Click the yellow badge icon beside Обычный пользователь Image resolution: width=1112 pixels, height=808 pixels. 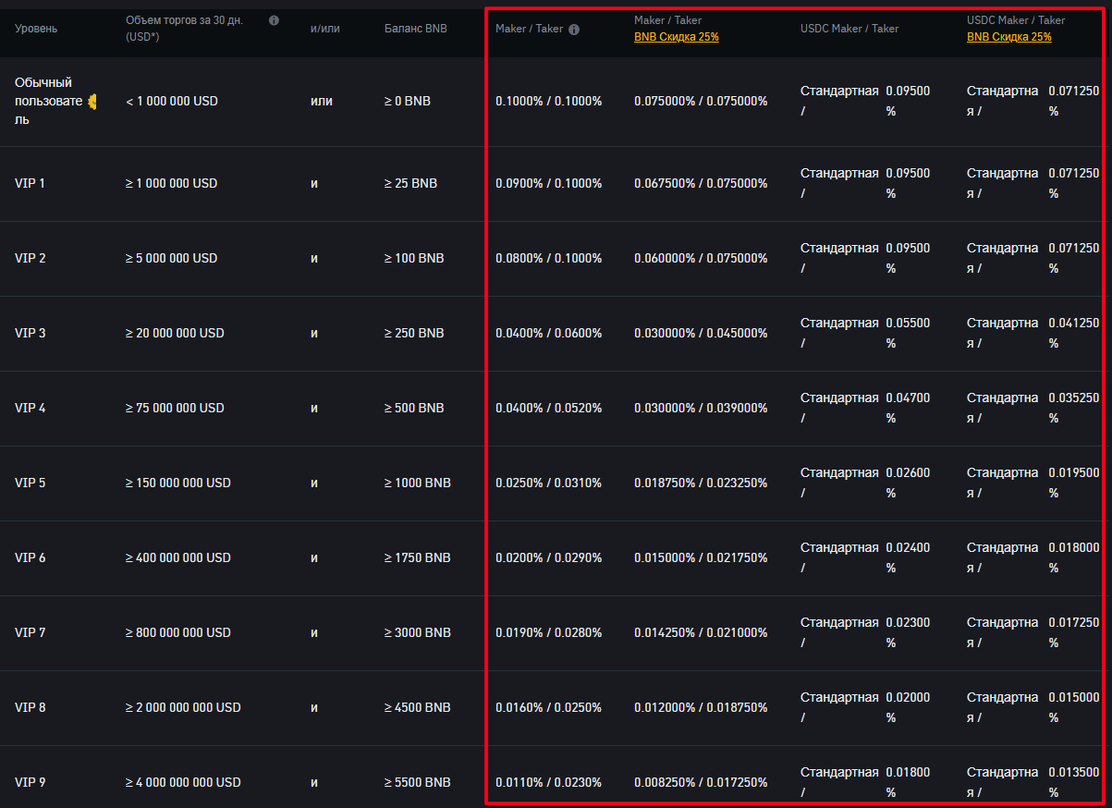(92, 101)
